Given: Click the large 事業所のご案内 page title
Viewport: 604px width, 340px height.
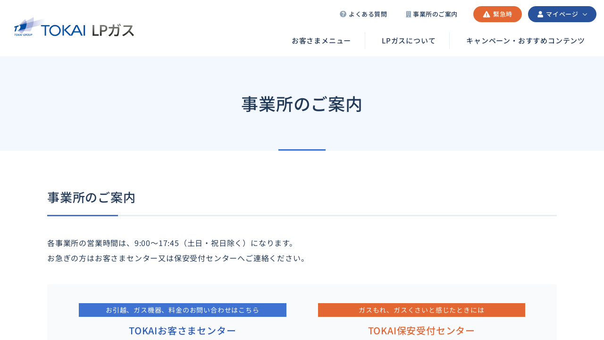Looking at the screenshot, I should click(302, 104).
